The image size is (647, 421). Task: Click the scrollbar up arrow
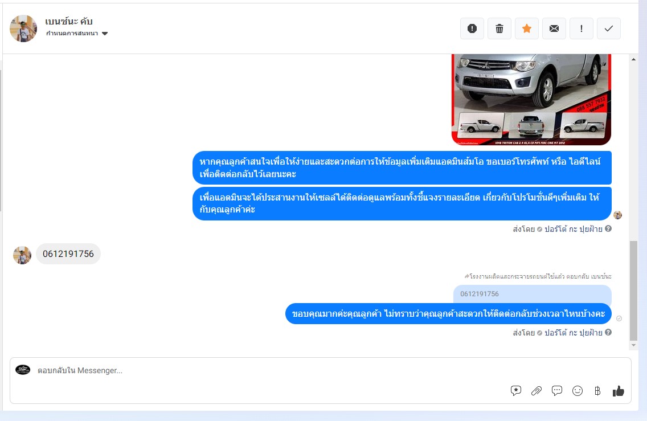(633, 59)
